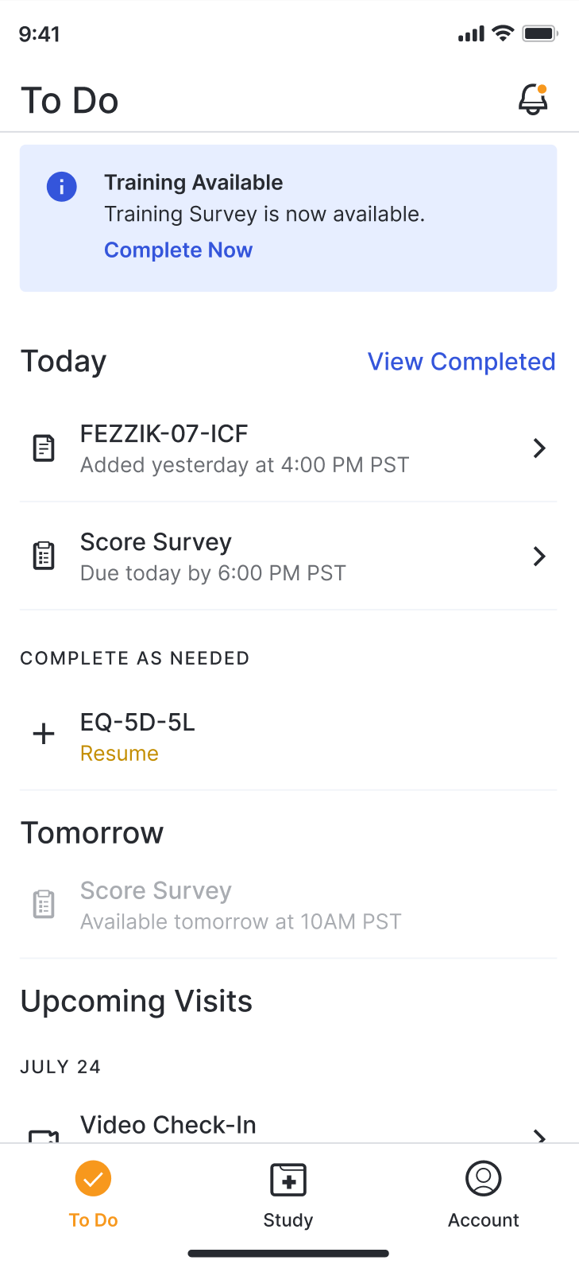This screenshot has width=579, height=1268.
Task: Switch to the Study tab label
Action: click(x=288, y=1220)
